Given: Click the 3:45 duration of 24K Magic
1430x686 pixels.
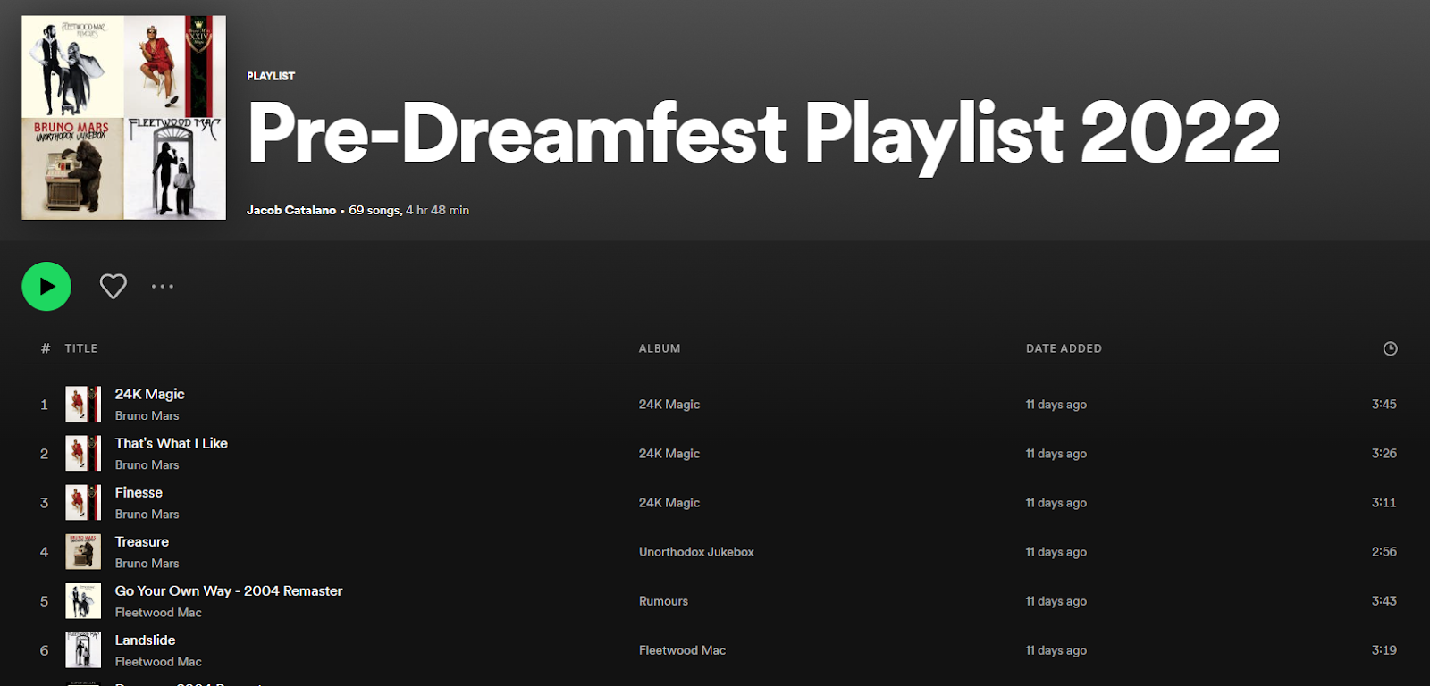Looking at the screenshot, I should pos(1384,404).
